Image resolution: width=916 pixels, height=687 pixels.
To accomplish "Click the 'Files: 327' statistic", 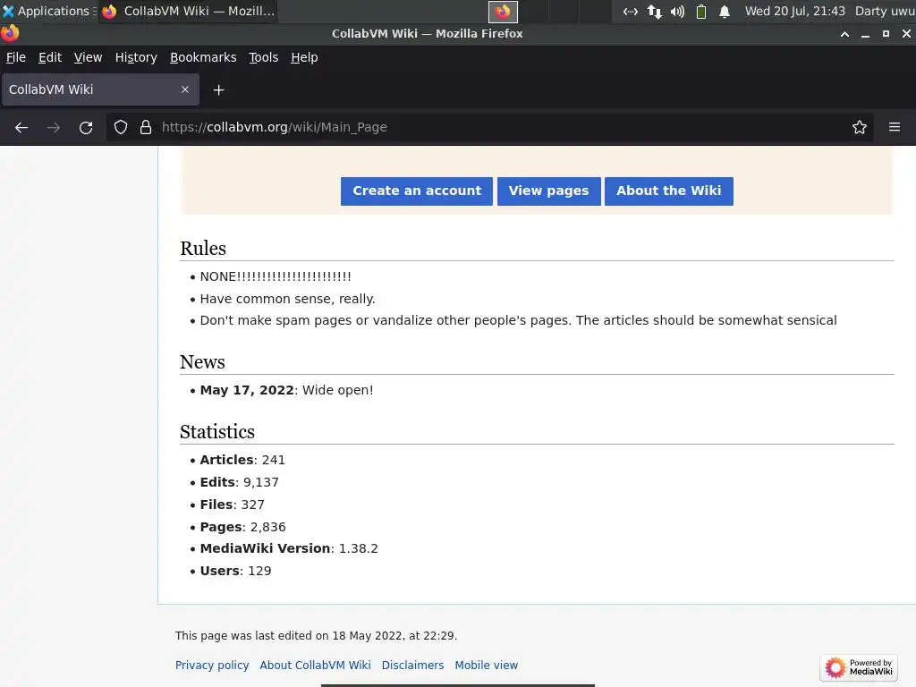I will click(x=232, y=505).
